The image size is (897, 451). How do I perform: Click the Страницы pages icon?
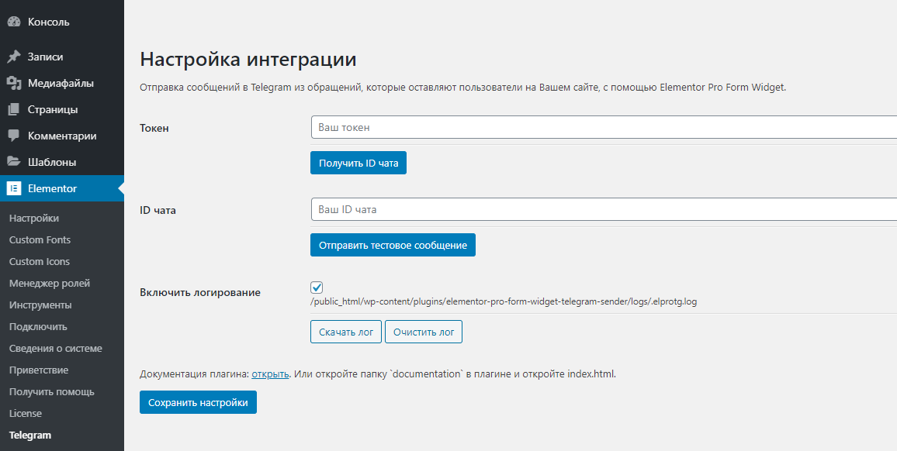tap(14, 110)
